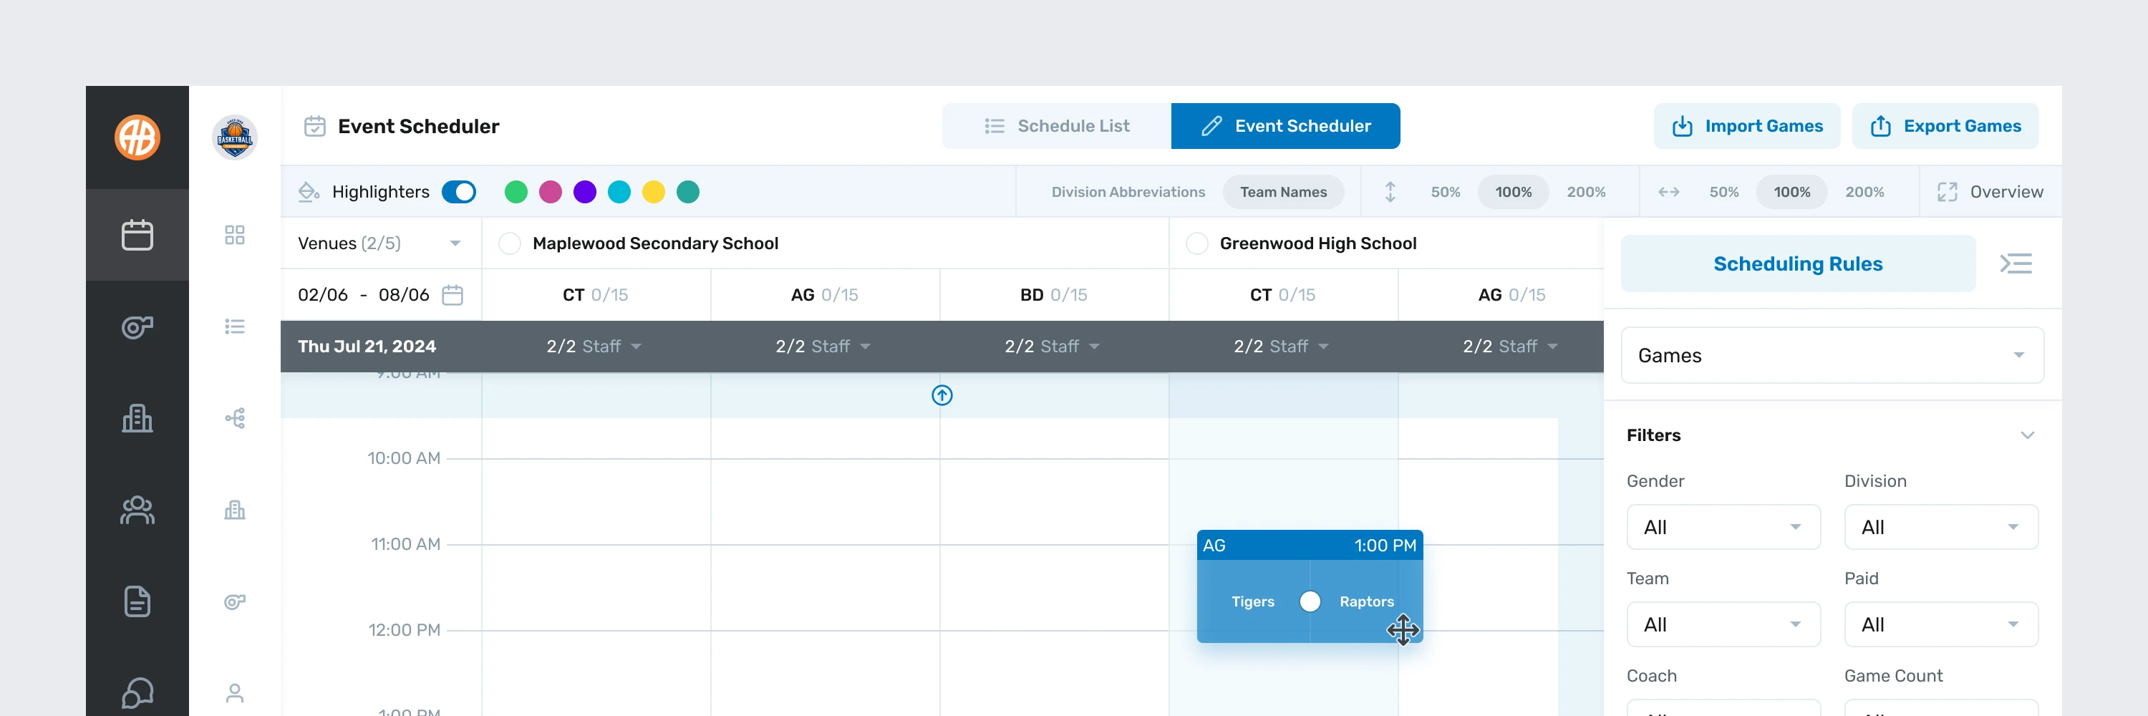Click the calendar icon in dark sidebar
The image size is (2148, 716).
tap(137, 235)
